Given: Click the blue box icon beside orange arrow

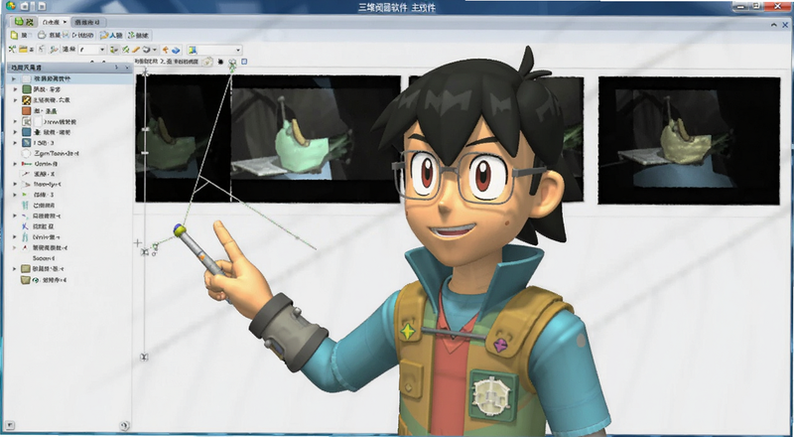Looking at the screenshot, I should click(x=176, y=50).
